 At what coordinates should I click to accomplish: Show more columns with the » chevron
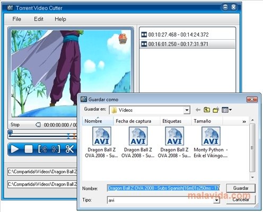click(244, 121)
